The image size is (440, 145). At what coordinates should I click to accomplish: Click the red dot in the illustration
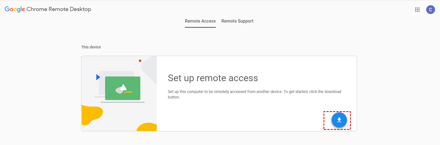point(140,61)
